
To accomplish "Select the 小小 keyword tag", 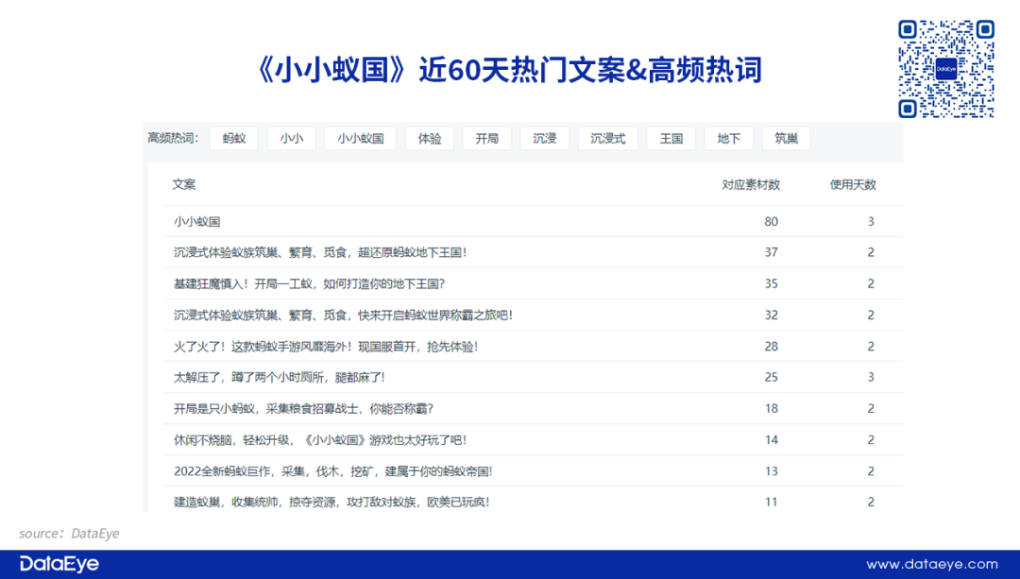I will click(292, 139).
